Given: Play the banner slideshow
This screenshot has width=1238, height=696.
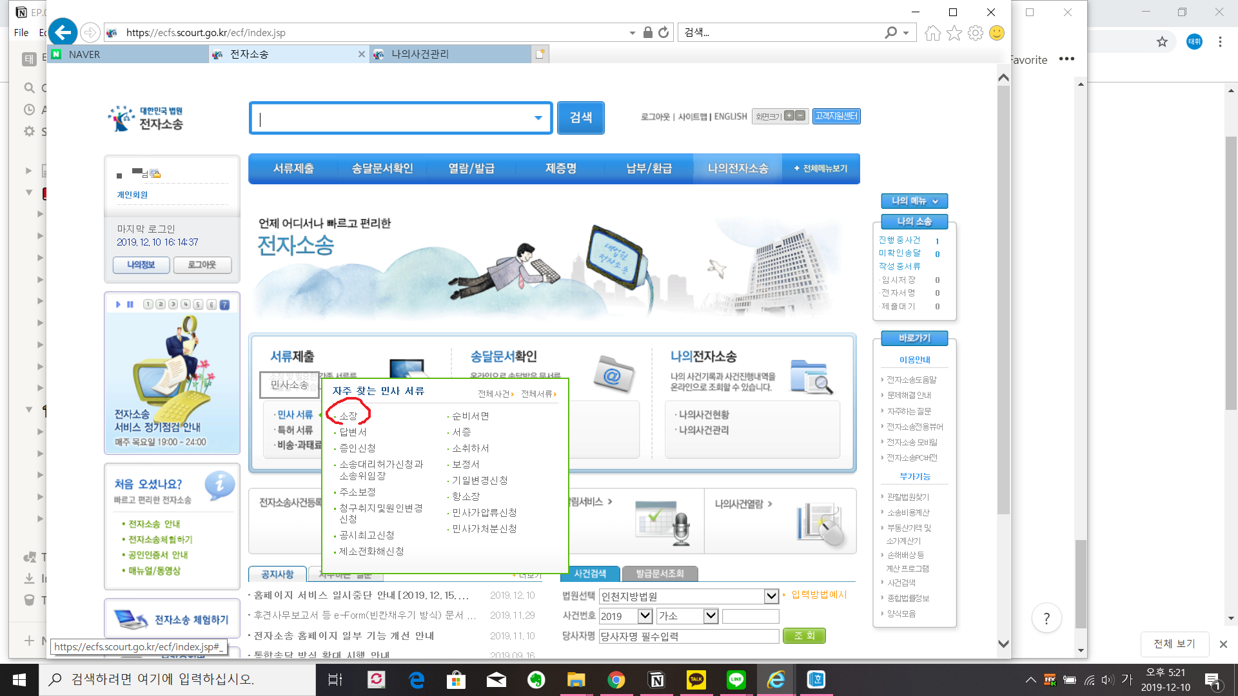Looking at the screenshot, I should [118, 304].
